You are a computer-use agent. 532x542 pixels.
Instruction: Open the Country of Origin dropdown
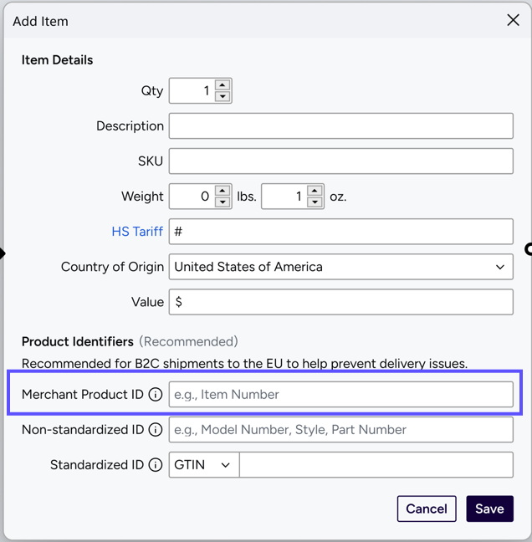[x=340, y=267]
